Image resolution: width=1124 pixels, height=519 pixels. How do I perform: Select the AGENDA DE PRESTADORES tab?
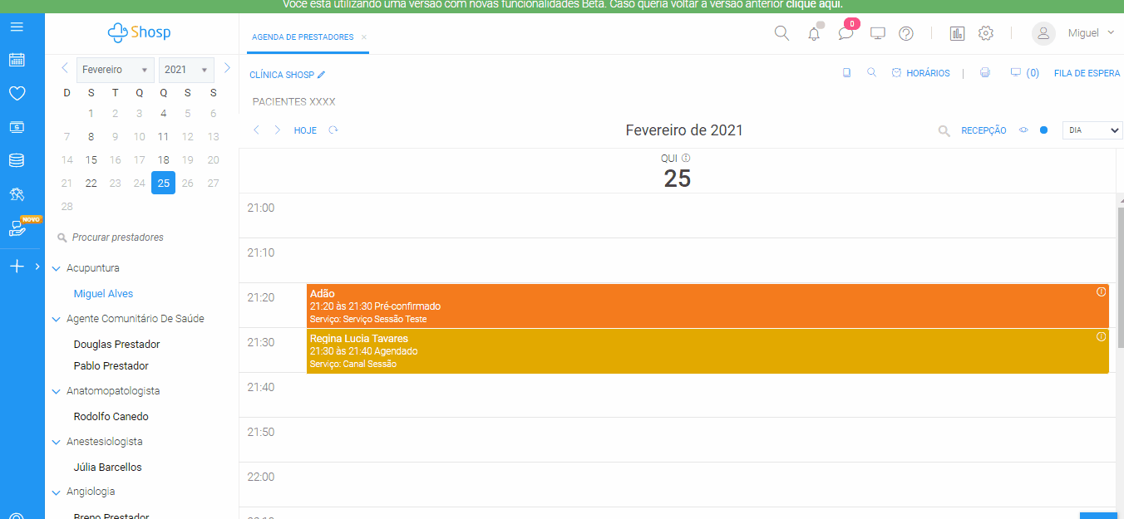pyautogui.click(x=303, y=37)
